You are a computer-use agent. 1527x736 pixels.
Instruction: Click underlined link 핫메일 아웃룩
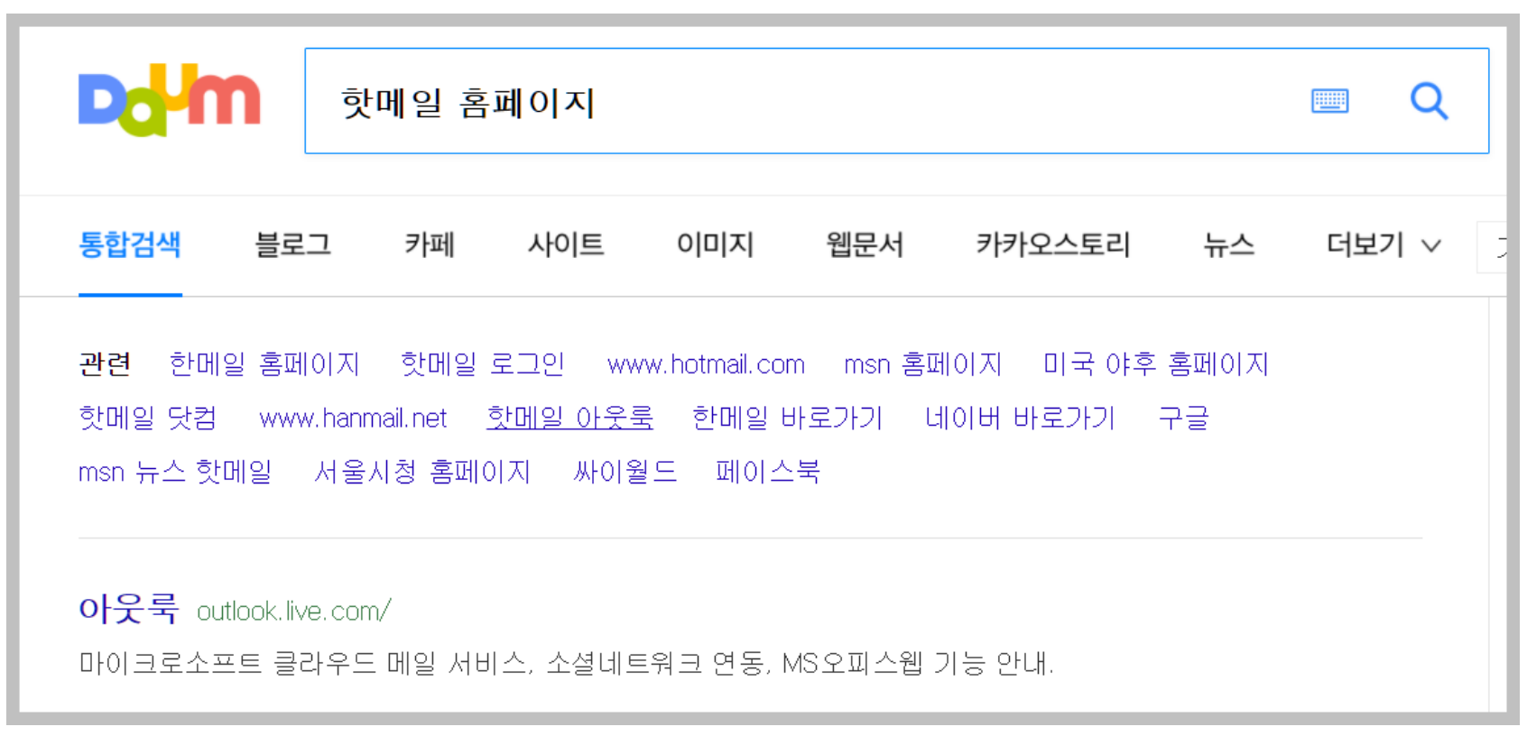(569, 418)
